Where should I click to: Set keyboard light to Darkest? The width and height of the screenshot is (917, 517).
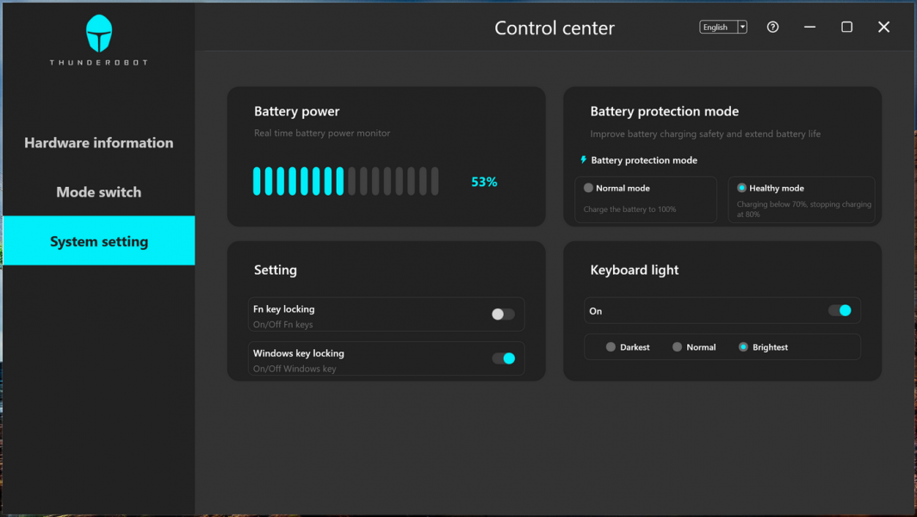(x=611, y=347)
